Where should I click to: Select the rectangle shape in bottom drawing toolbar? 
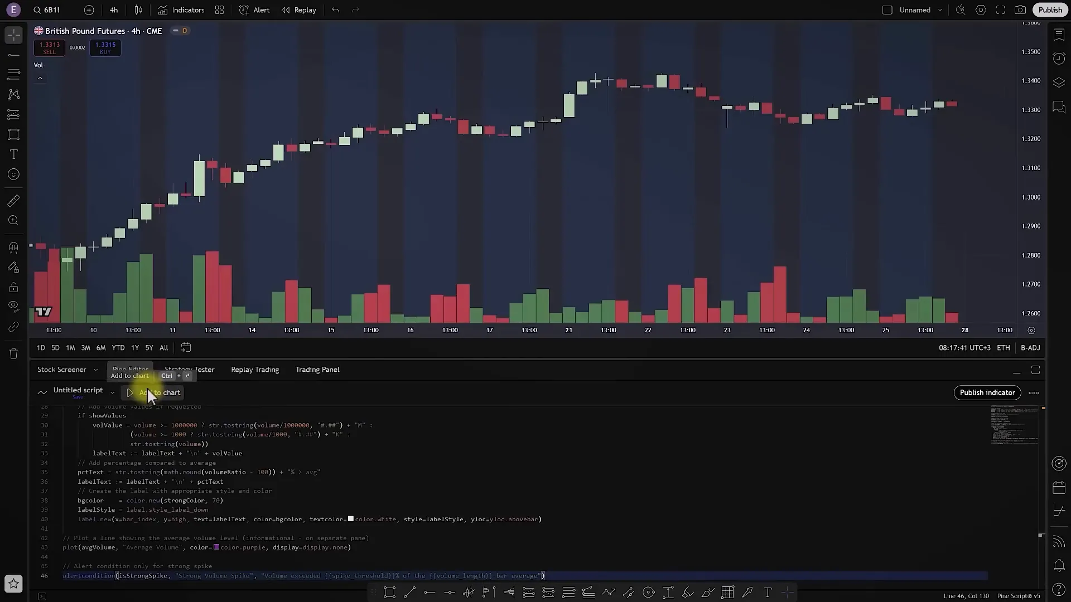390,593
